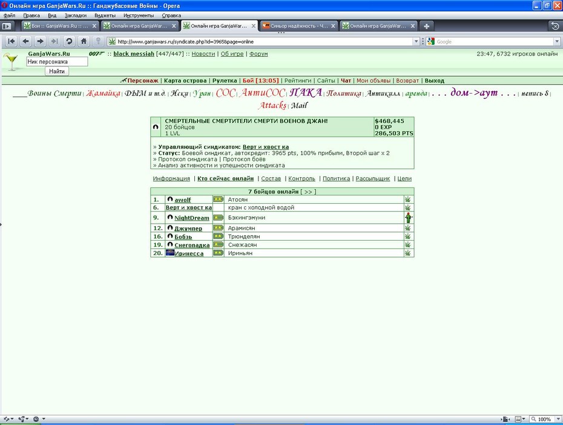Open the Справка menu
The image size is (563, 425).
tap(171, 16)
